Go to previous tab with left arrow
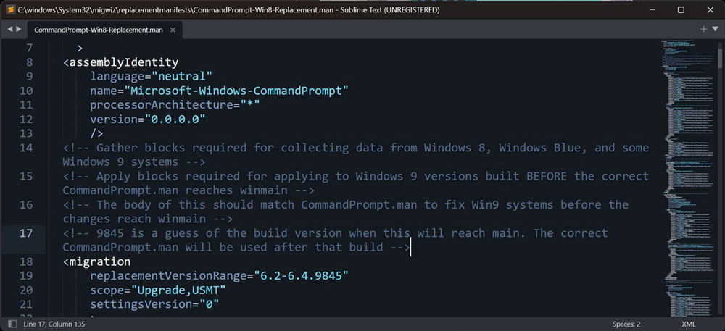 coord(9,29)
